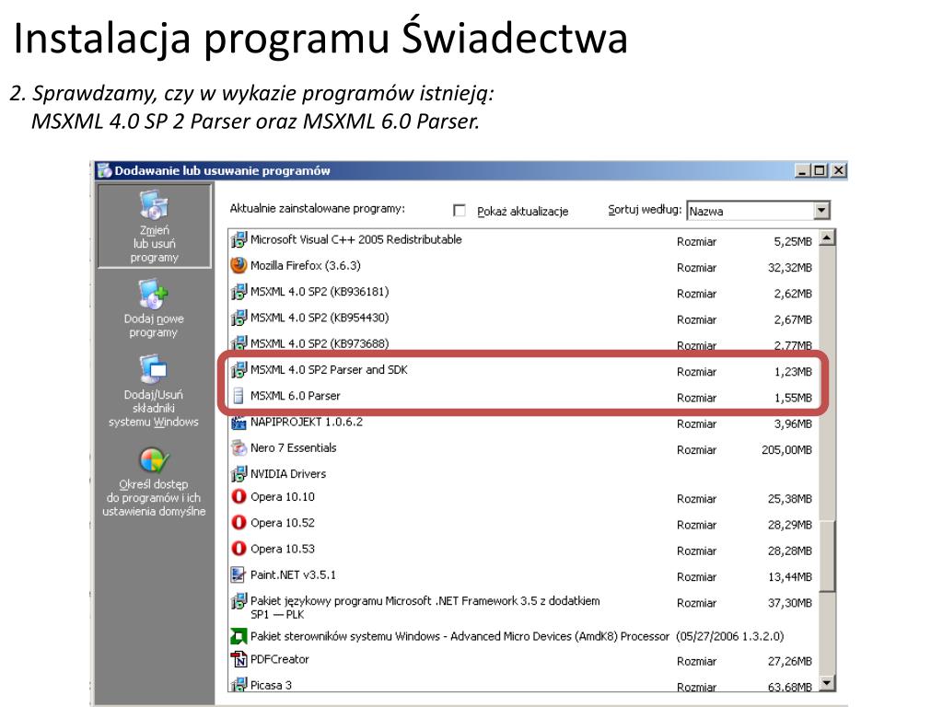Click the 32,32MB size value
Screen dimensions: 943x707
pyautogui.click(x=789, y=268)
